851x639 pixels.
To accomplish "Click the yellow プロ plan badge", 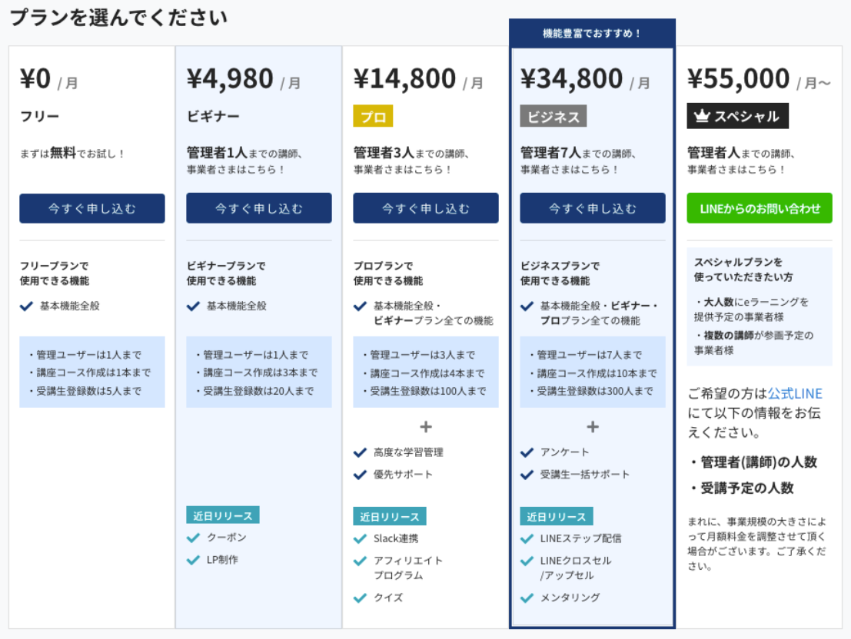I will tap(373, 116).
